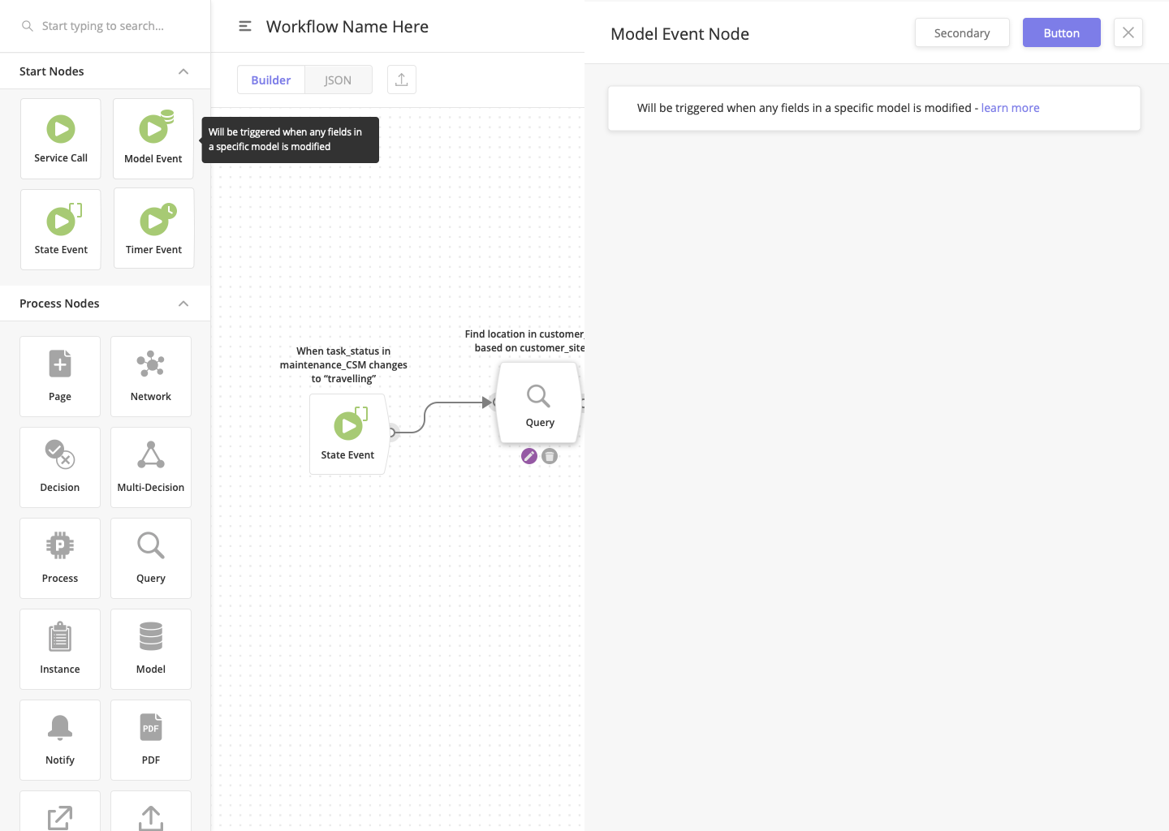Select the Model Event start node
Viewport: 1169px width, 831px height.
[153, 139]
